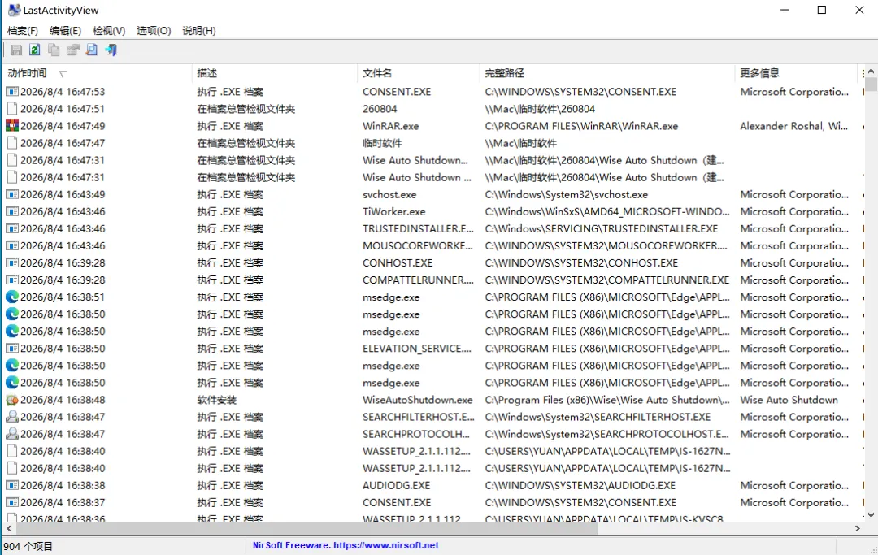
Task: Click 'Alexander Roshal, Wi...' info cell
Action: tap(793, 126)
